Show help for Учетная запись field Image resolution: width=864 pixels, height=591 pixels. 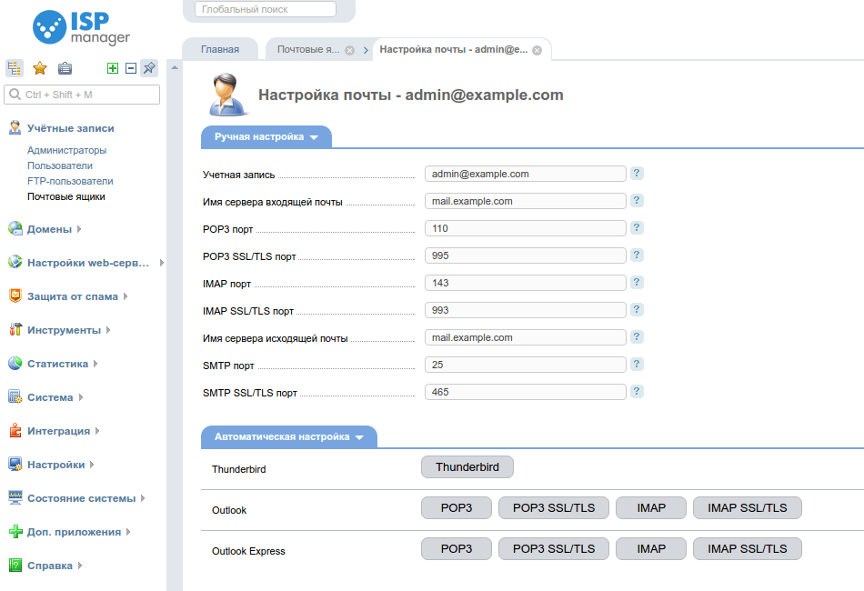click(x=637, y=174)
